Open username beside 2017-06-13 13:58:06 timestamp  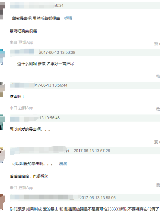coord(42,197)
